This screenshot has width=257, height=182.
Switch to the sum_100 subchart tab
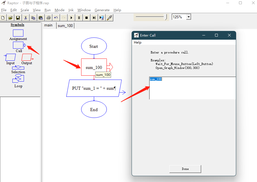pos(65,26)
